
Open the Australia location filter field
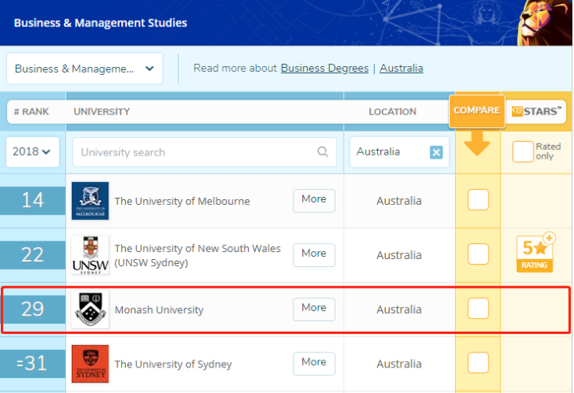point(399,151)
